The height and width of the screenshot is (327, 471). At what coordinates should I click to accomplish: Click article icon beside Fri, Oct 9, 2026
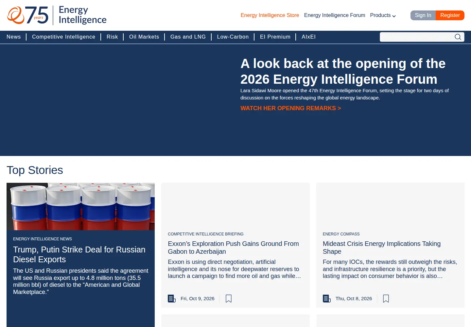click(x=172, y=299)
